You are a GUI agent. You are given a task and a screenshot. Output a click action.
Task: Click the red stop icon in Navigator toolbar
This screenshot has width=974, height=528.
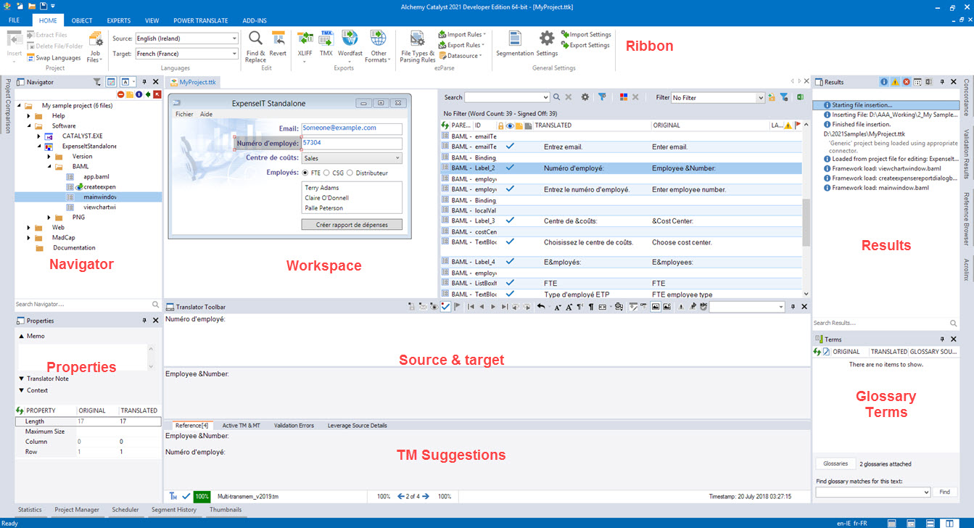pos(120,94)
